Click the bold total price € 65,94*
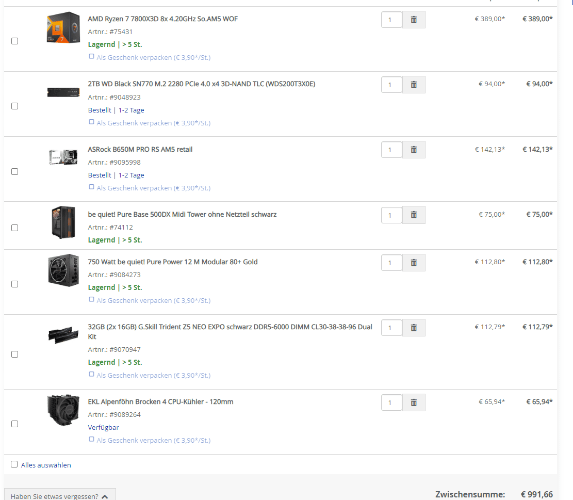Image resolution: width=573 pixels, height=500 pixels. pyautogui.click(x=539, y=401)
